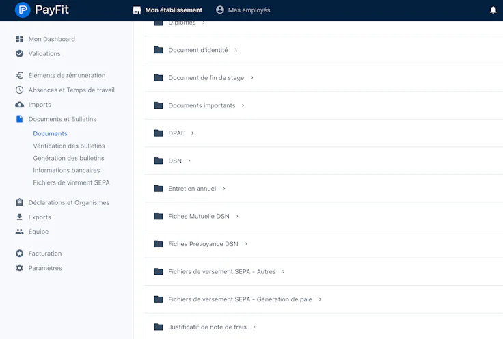The width and height of the screenshot is (503, 339).
Task: Go to Paramètres page
Action: point(45,268)
